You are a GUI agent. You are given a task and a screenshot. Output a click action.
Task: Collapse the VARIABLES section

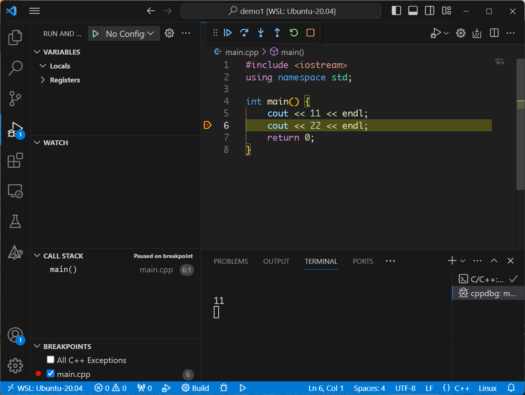tap(37, 52)
